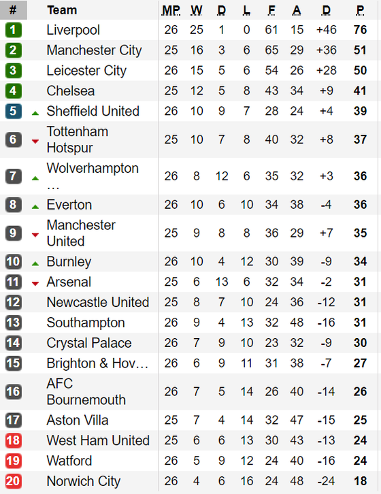The width and height of the screenshot is (381, 494).
Task: Click green up arrow beside Burnley
Action: click(35, 263)
